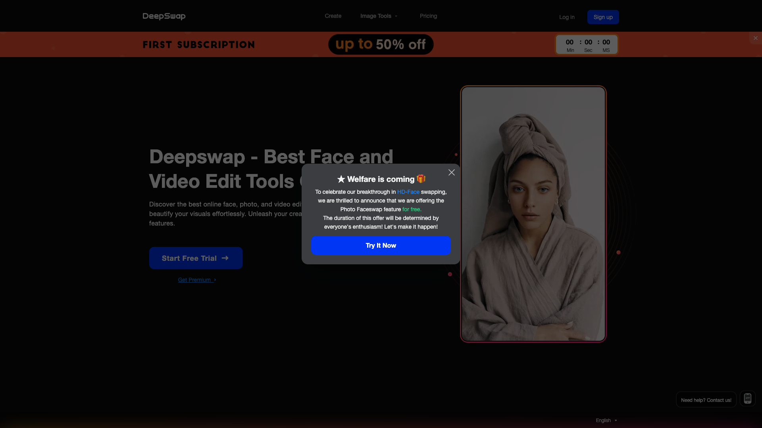Click the Try It Now button
Viewport: 762px width, 428px height.
point(381,245)
